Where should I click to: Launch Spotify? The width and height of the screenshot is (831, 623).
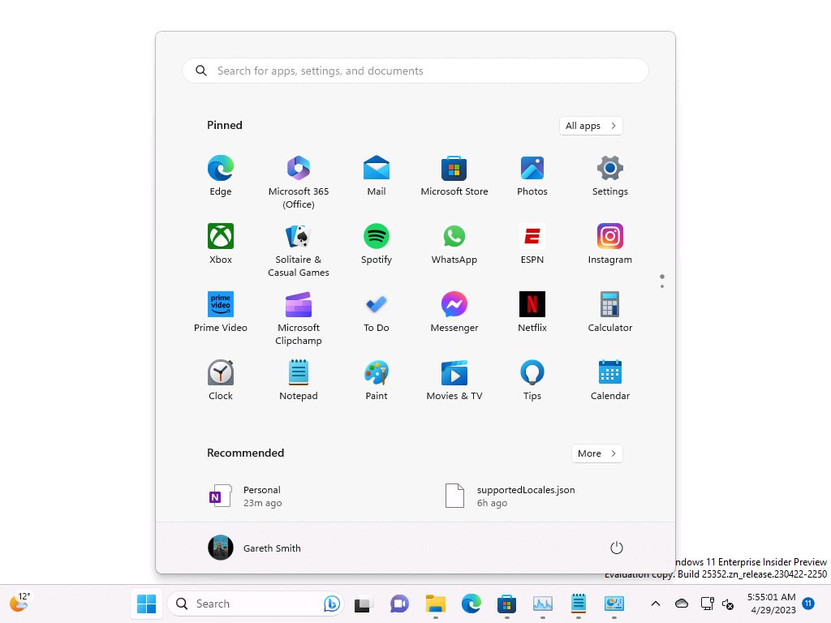click(377, 244)
